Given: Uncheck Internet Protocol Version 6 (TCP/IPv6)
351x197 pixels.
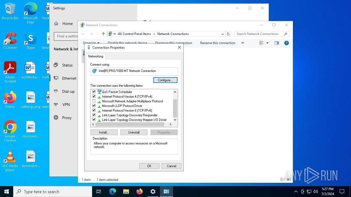Looking at the screenshot, I should coord(94,110).
